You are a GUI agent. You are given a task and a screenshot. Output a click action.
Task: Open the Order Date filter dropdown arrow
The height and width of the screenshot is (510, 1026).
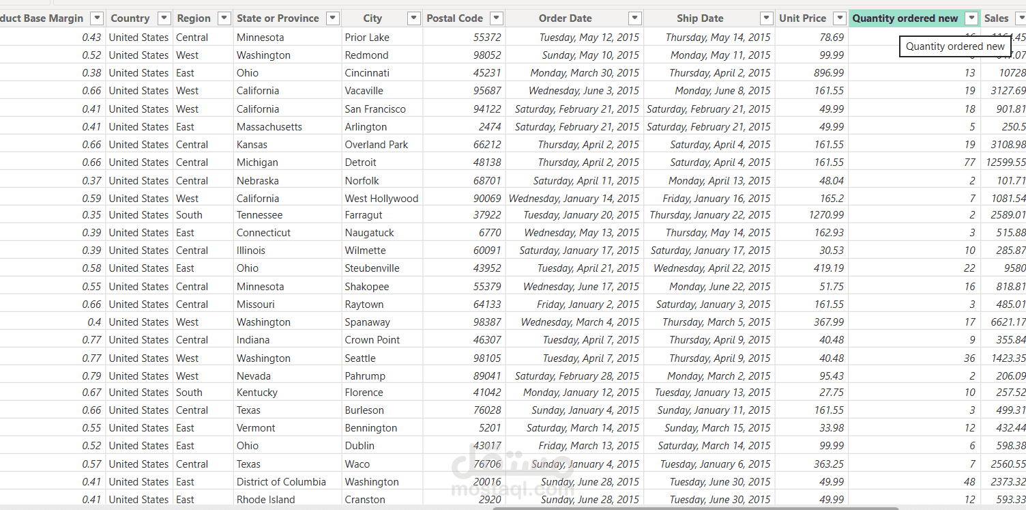point(634,18)
